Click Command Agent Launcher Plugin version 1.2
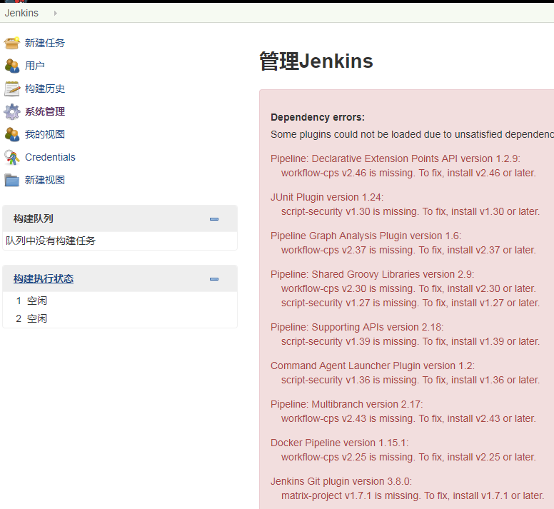Viewport: 554px width, 509px height. tap(373, 366)
